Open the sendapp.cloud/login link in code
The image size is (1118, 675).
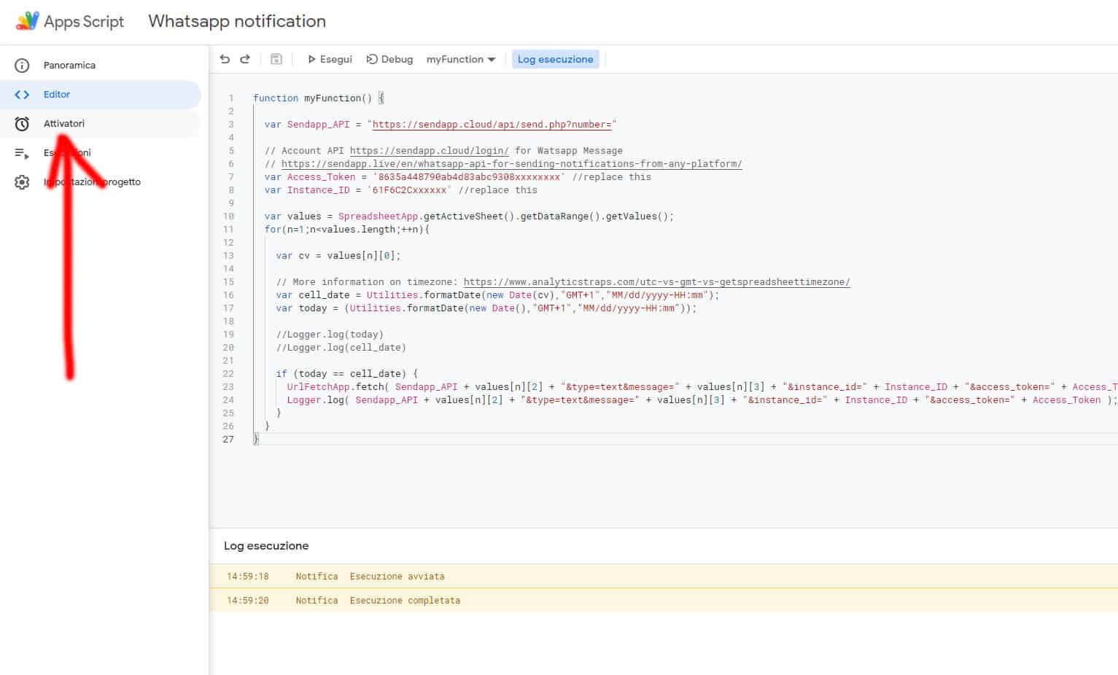pos(429,151)
